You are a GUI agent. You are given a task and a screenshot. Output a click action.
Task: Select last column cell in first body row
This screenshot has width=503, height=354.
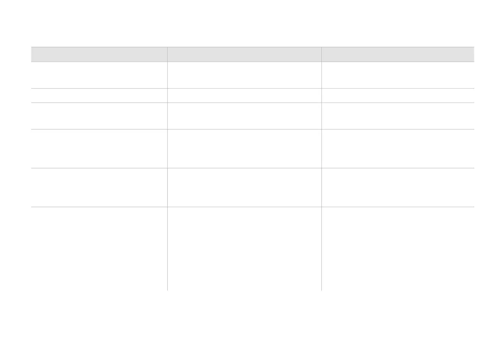(x=397, y=75)
